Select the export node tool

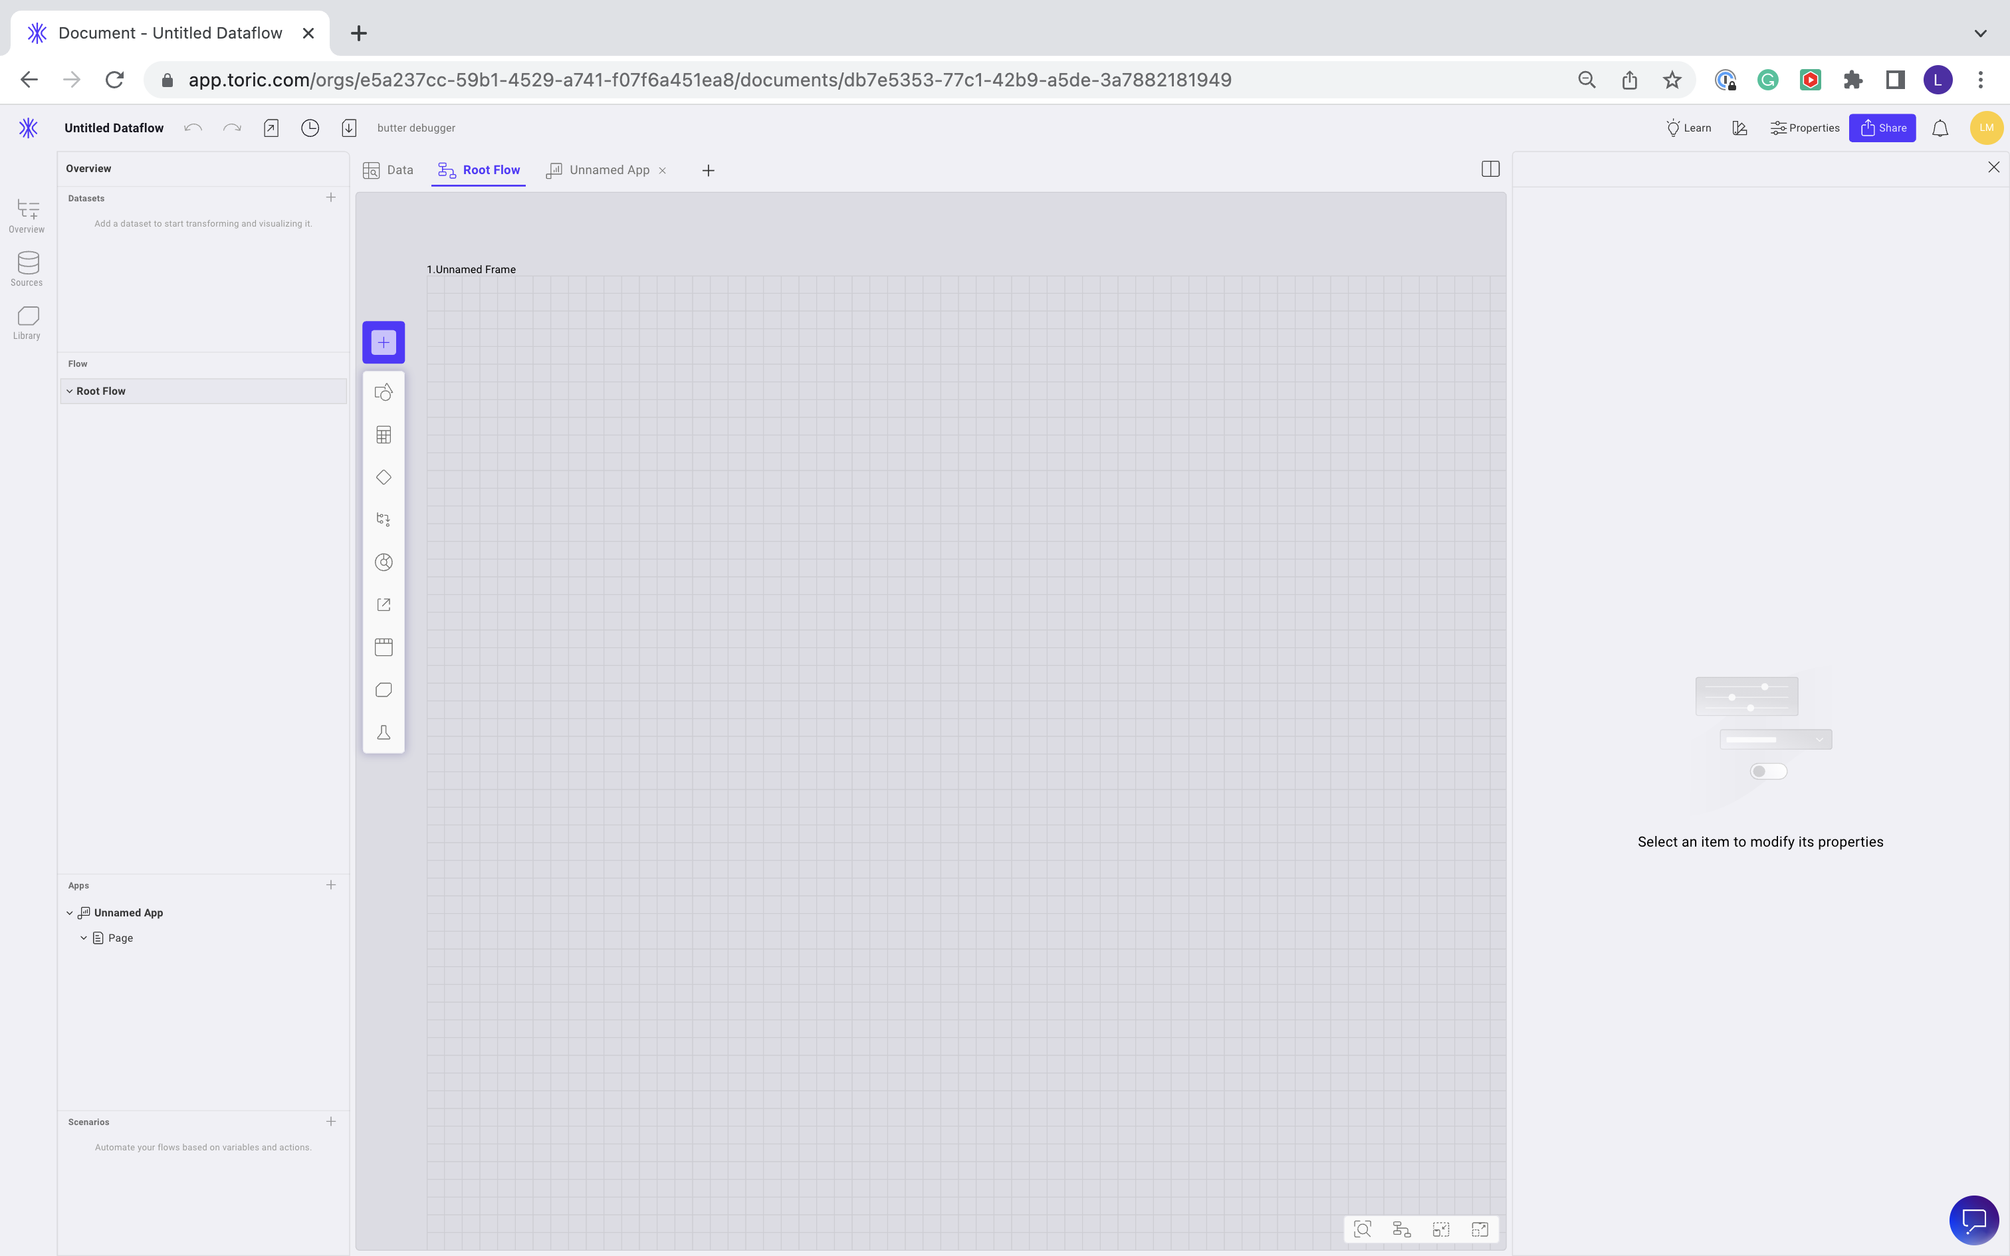pyautogui.click(x=384, y=605)
